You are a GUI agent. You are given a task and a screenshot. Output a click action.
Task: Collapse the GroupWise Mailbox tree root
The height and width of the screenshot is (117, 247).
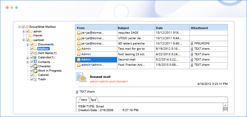(x=19, y=27)
